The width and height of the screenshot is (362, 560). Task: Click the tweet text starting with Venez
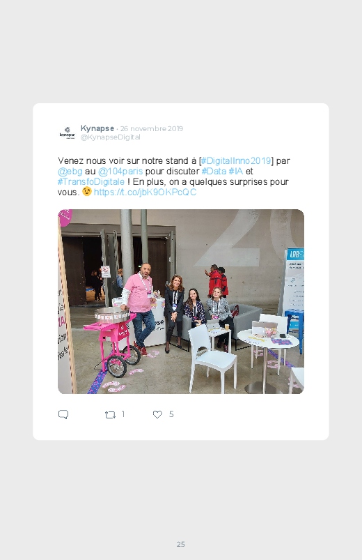point(175,176)
